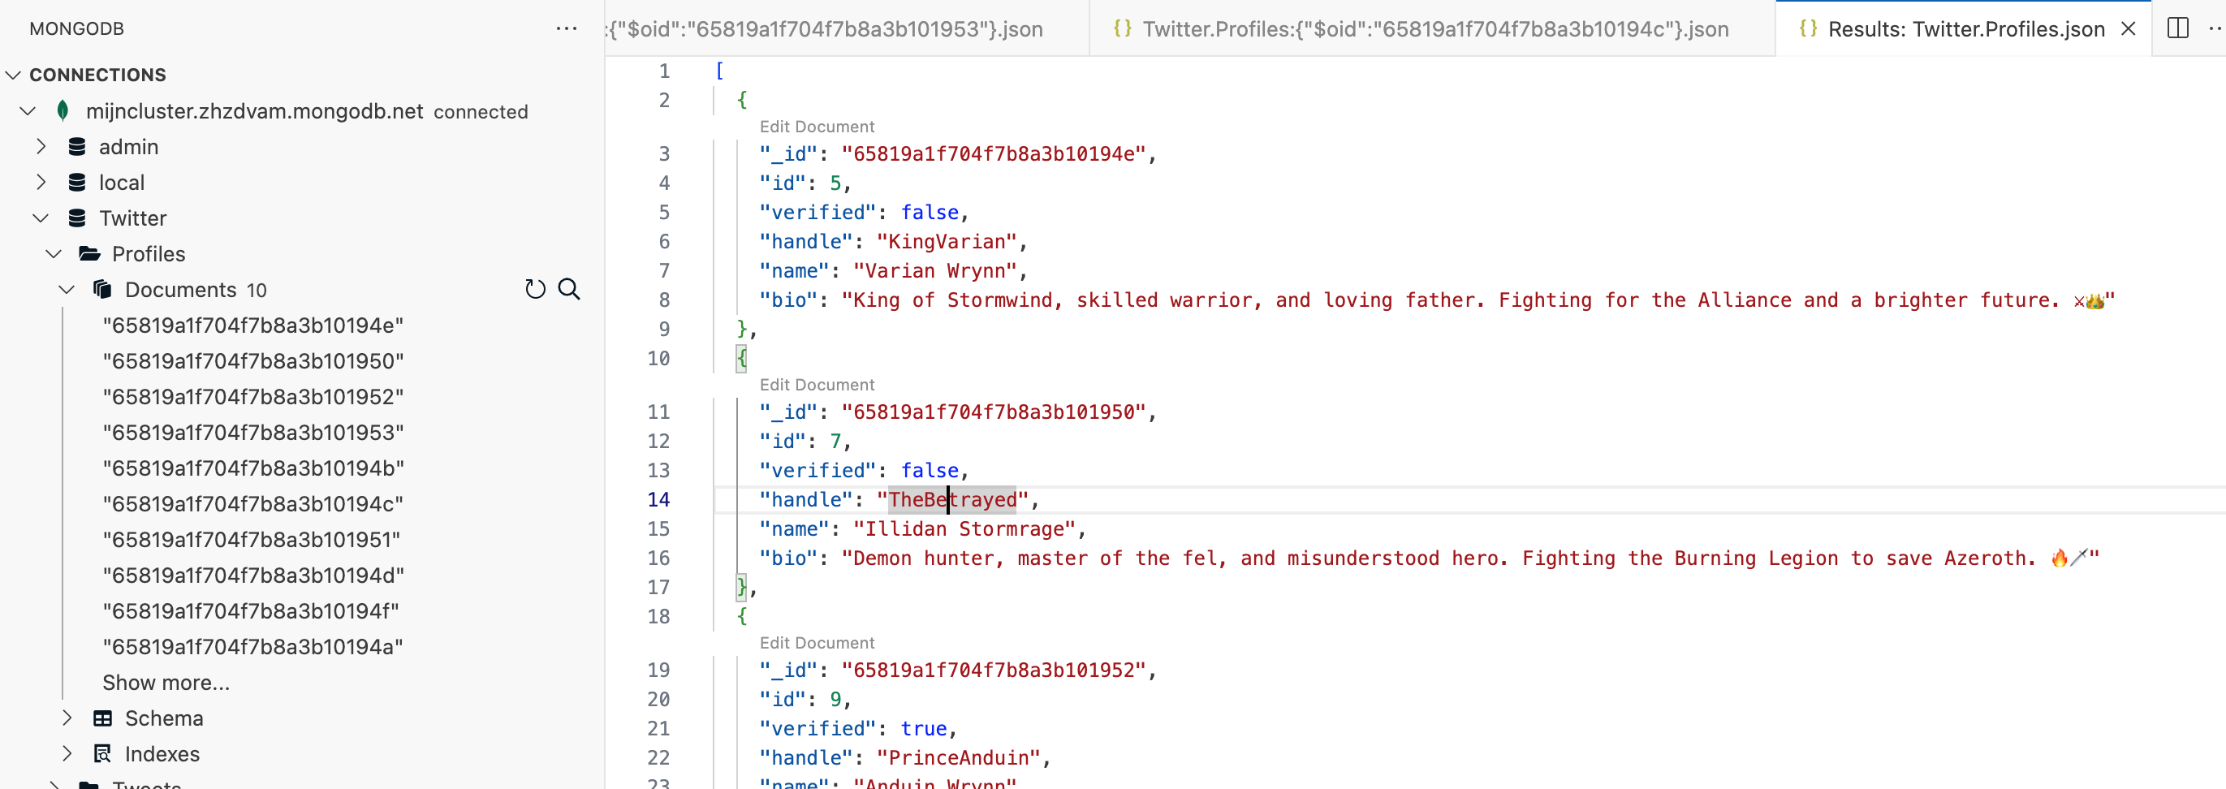The width and height of the screenshot is (2226, 789).
Task: Show more documents in the list
Action: pyautogui.click(x=166, y=683)
